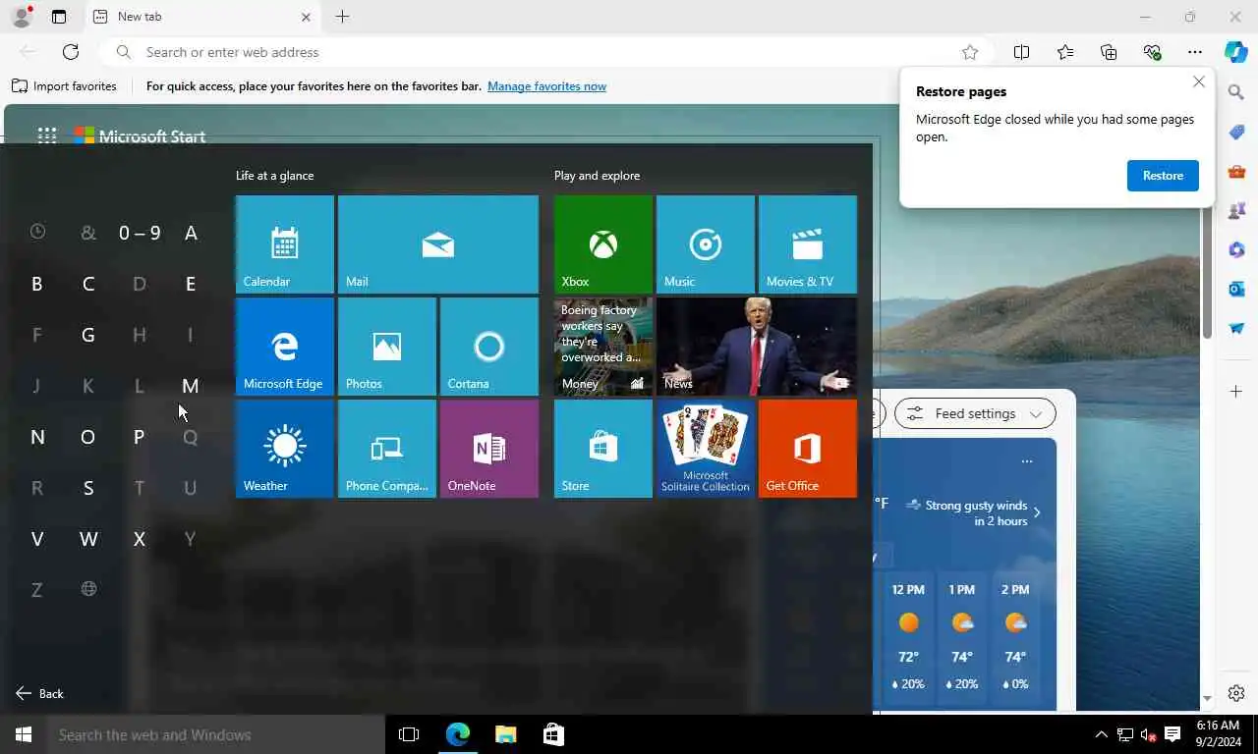Jump to apps under letter B
Screen dimensions: 1258x754
tap(37, 284)
